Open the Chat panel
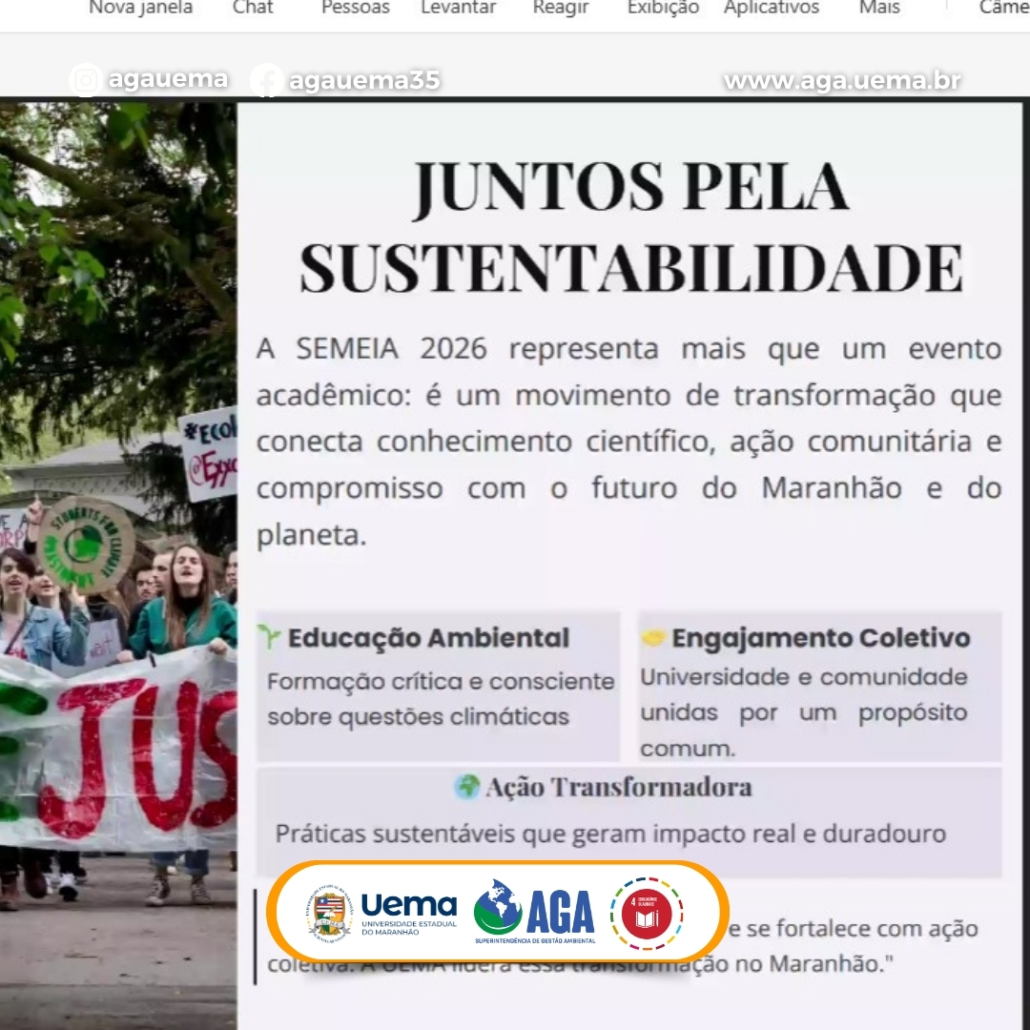This screenshot has height=1030, width=1030. (x=253, y=9)
